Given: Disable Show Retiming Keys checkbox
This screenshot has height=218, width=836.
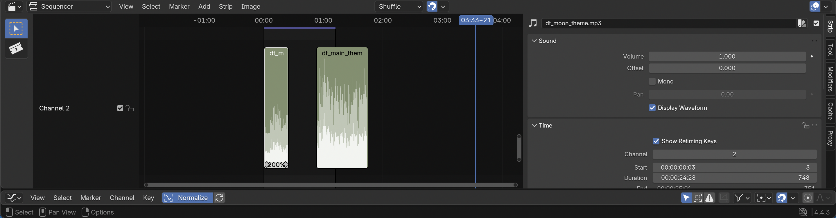Looking at the screenshot, I should coord(656,141).
